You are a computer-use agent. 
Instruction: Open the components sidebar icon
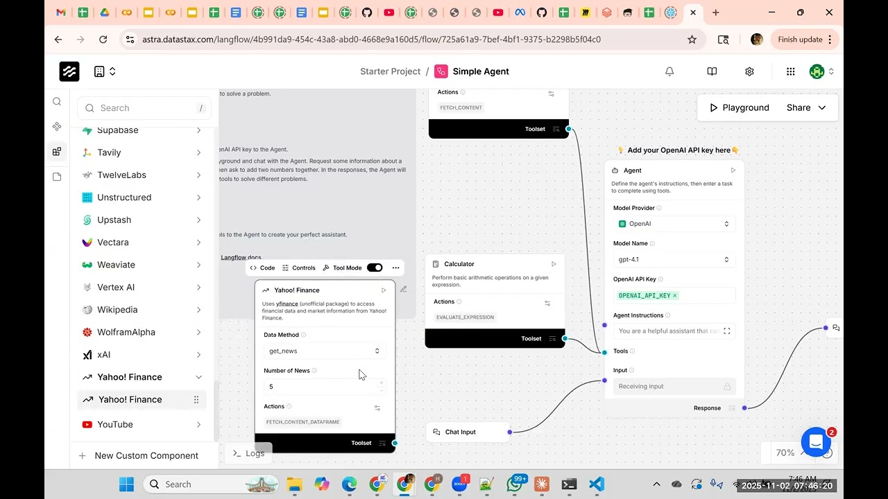click(x=57, y=127)
